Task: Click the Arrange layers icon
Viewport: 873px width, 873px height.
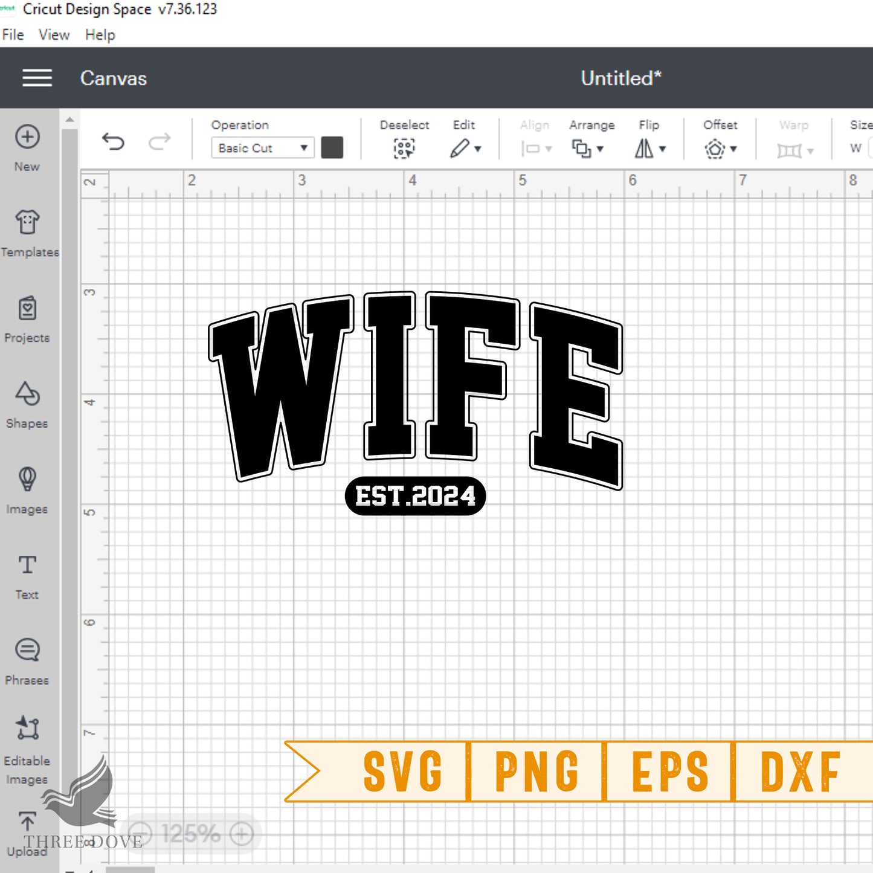Action: [581, 149]
